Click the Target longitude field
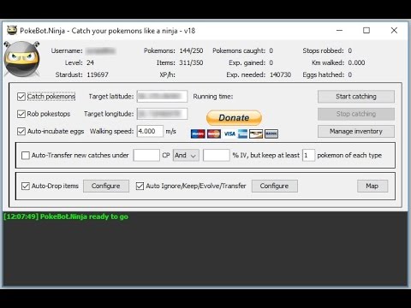 point(162,114)
